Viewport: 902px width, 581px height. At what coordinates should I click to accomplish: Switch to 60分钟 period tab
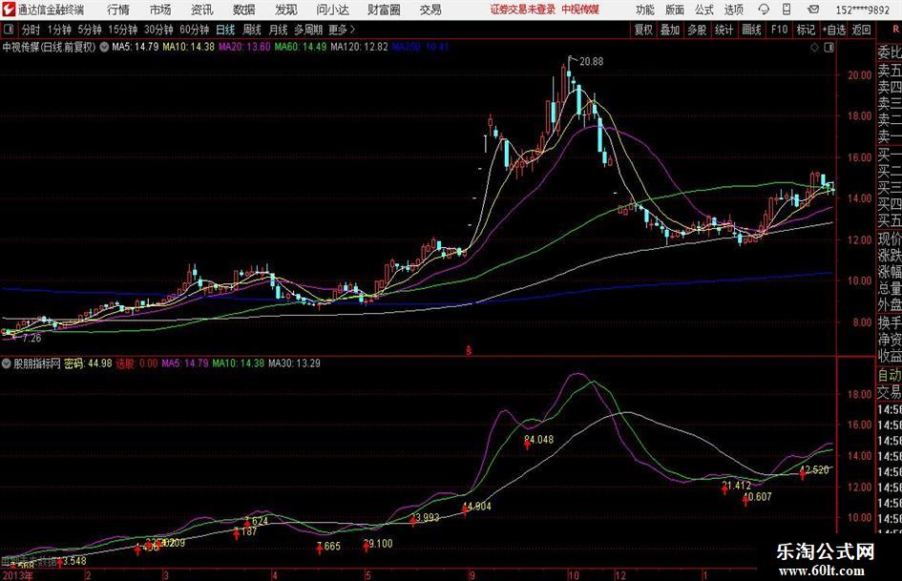[x=195, y=30]
